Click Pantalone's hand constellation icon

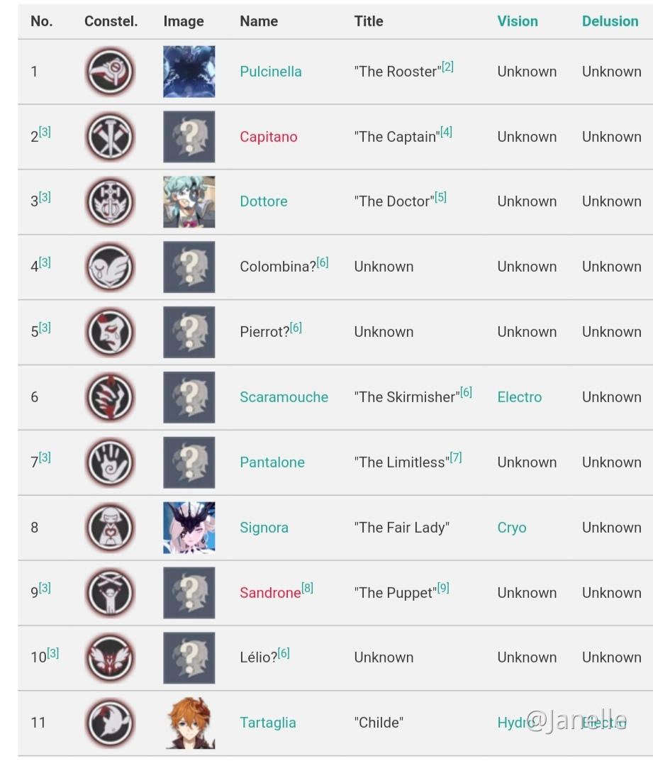click(x=110, y=462)
